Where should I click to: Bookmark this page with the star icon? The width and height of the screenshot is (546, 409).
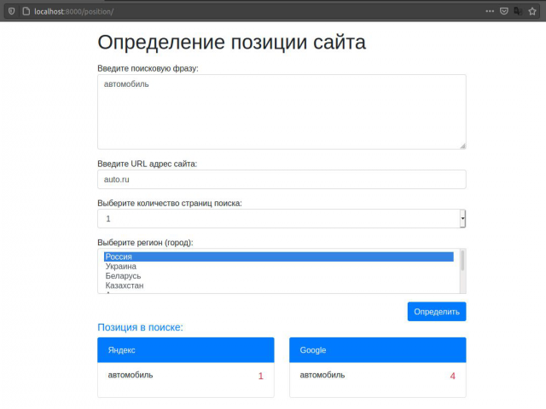[x=532, y=11]
